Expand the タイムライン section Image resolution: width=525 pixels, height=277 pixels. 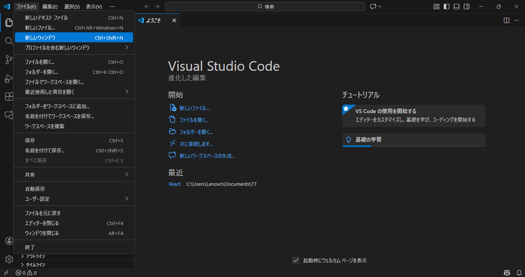click(x=76, y=265)
